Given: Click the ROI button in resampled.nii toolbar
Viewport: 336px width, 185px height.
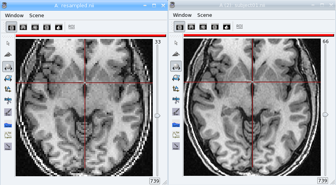Looking at the screenshot, I should tap(72, 27).
